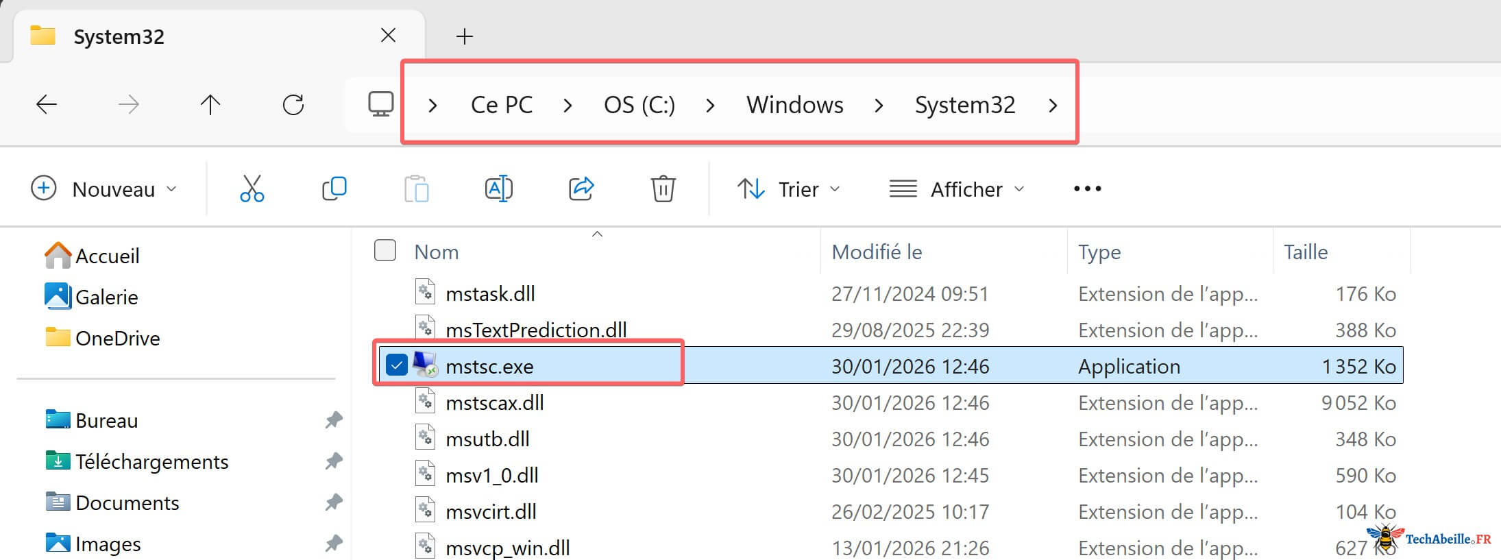
Task: Click the 1 352 Ko size cell
Action: (1358, 366)
